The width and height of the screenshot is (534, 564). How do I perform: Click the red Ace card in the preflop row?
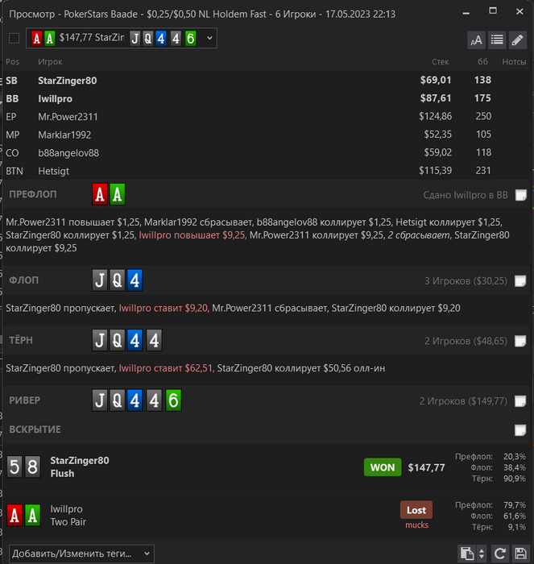tap(100, 194)
